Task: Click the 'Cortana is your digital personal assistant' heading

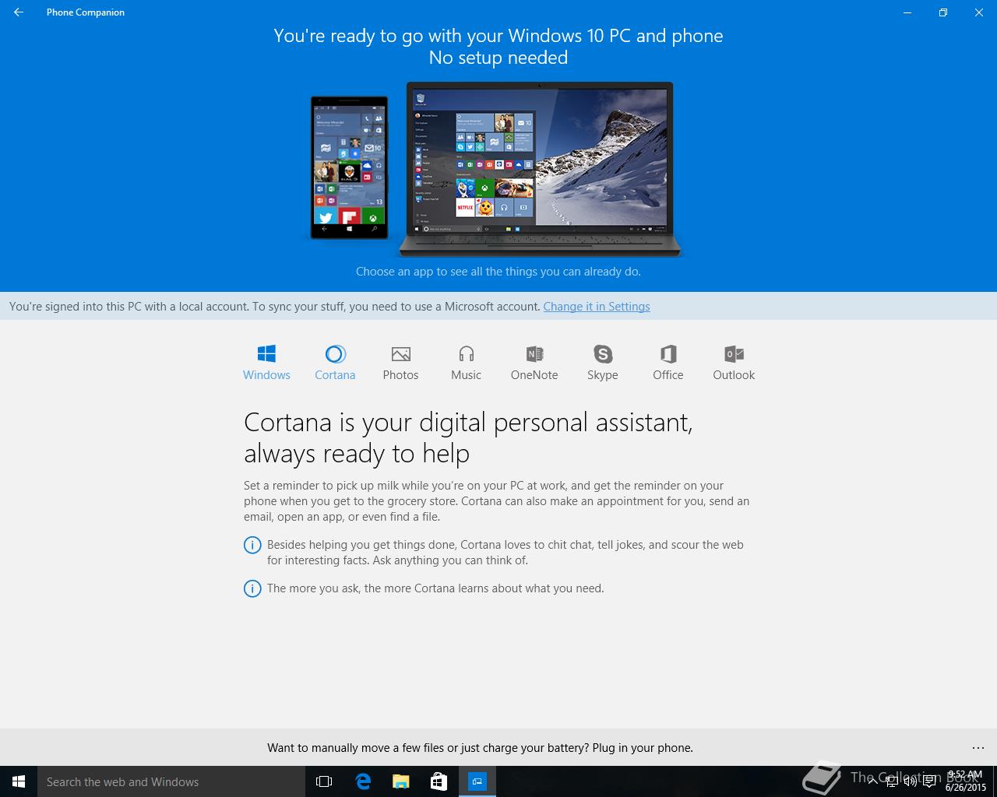Action: [x=468, y=437]
